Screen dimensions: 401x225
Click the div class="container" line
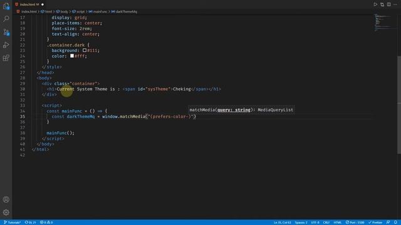71,83
